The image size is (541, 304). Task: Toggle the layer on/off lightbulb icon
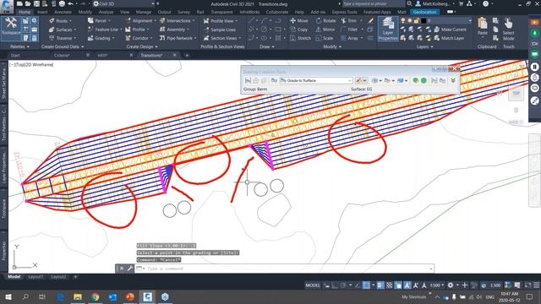pos(402,20)
